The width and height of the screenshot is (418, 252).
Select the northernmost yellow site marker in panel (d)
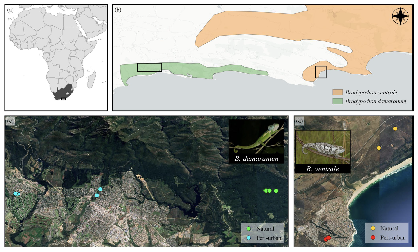pos(395,128)
